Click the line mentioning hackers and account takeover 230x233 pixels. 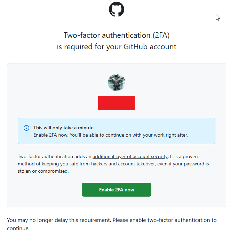[x=113, y=164]
